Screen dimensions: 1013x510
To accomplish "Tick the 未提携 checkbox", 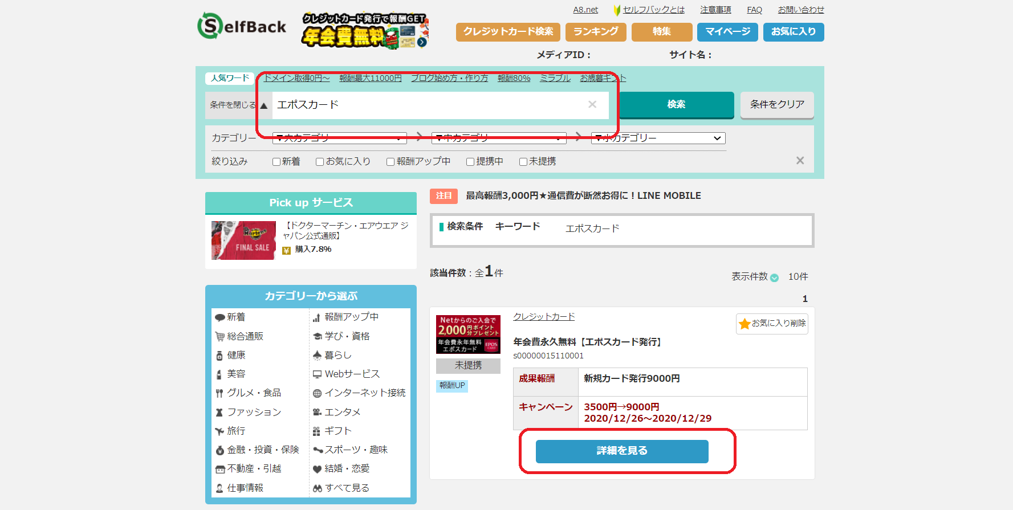I will (x=523, y=162).
